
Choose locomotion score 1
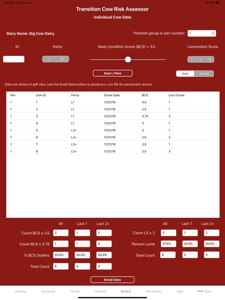[x=192, y=59]
